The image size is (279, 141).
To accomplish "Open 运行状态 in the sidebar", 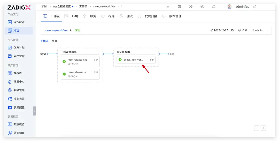I will coord(19,22).
